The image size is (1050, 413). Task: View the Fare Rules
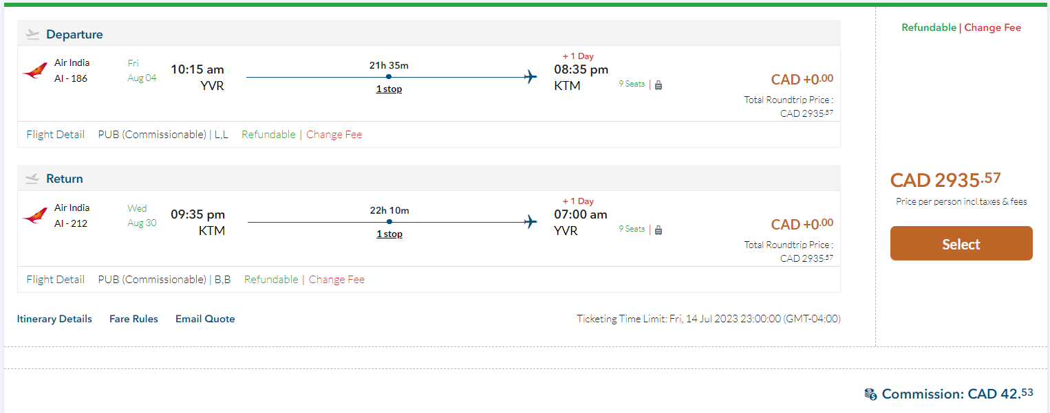coord(133,319)
